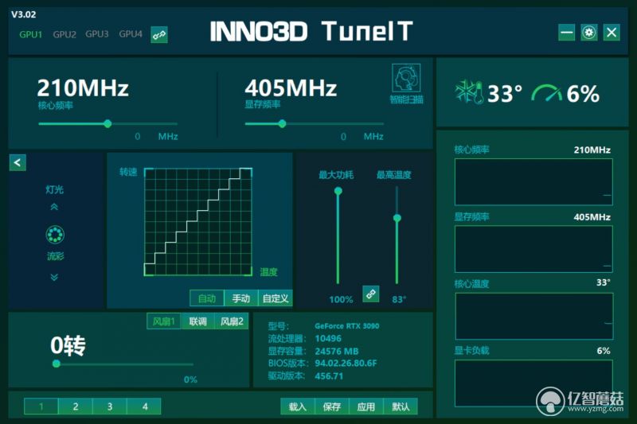Image resolution: width=637 pixels, height=424 pixels.
Task: Start the 智能扫描 smart scan
Action: [406, 84]
